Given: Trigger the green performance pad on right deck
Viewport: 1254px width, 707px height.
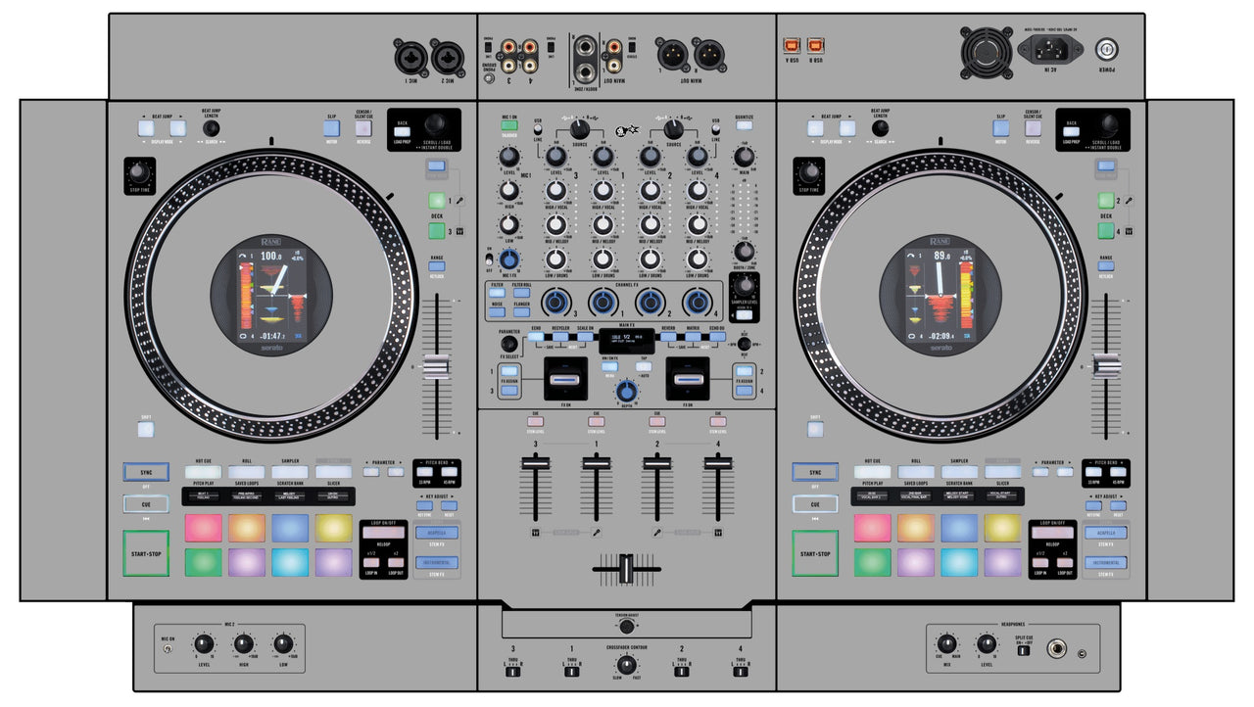Looking at the screenshot, I should [873, 562].
